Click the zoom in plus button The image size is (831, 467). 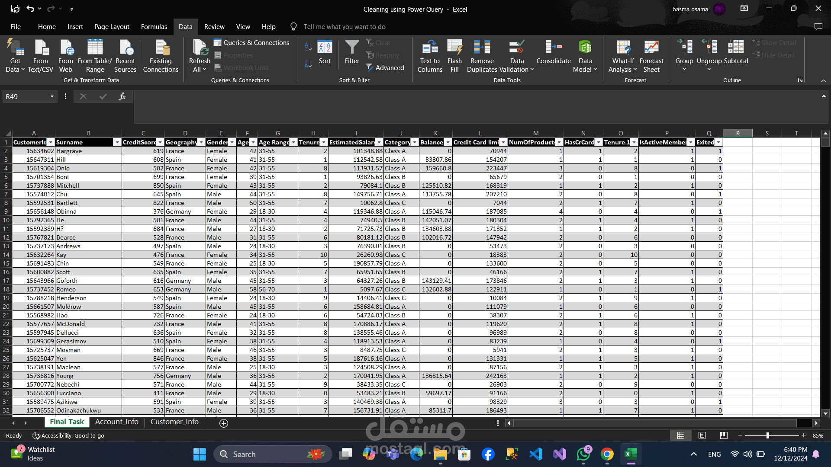pos(804,435)
